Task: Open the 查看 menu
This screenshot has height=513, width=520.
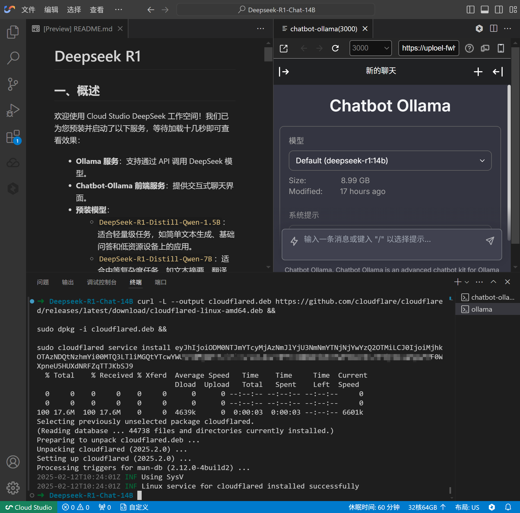Action: click(x=97, y=10)
